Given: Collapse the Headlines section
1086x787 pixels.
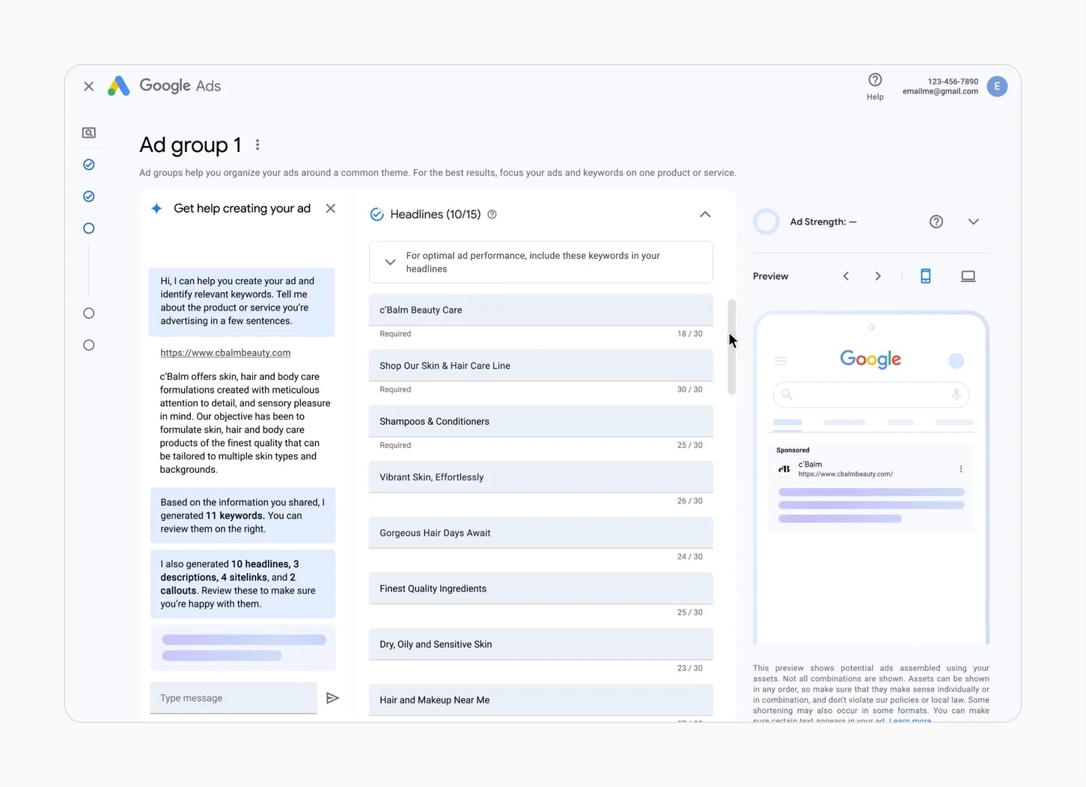Looking at the screenshot, I should click(705, 215).
